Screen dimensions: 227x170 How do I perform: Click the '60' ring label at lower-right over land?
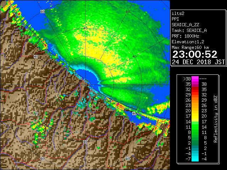click(x=128, y=158)
